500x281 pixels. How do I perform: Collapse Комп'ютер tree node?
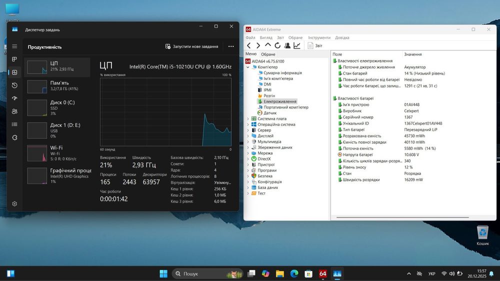[248, 67]
